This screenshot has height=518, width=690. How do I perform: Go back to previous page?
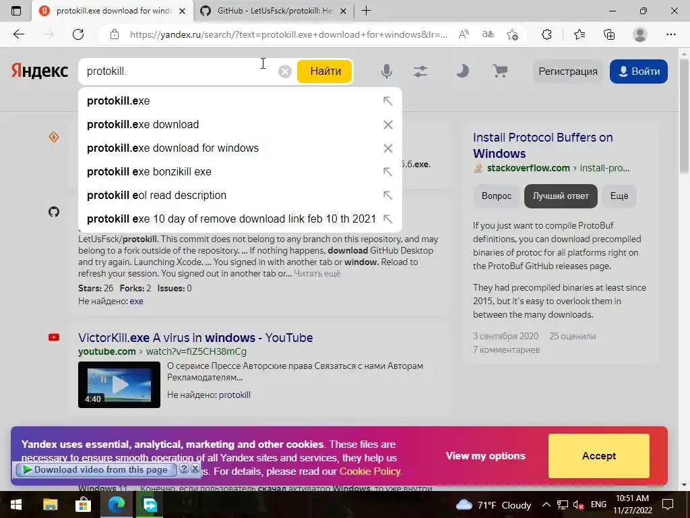point(18,34)
